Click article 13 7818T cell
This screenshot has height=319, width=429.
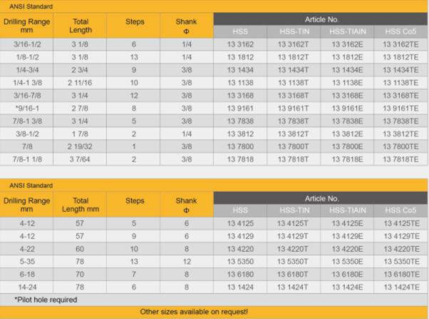293,158
